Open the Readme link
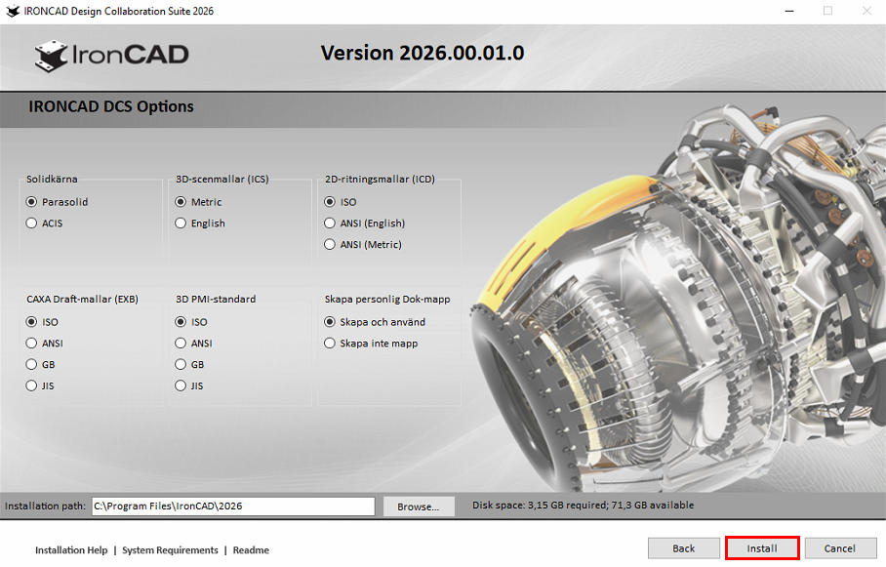Screen dimensions: 886x567 [x=251, y=550]
